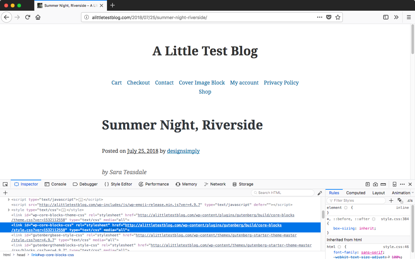Image resolution: width=415 pixels, height=259 pixels.
Task: Switch to the Animation sidebar tab
Action: click(401, 193)
